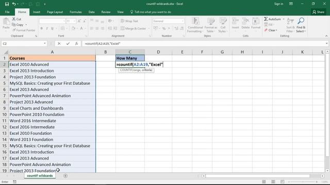
Task: Switch to Normal view in status bar
Action: coord(263,181)
